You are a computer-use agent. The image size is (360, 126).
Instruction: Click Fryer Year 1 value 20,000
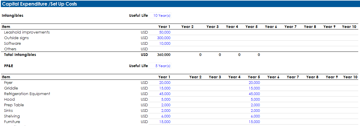165,83
